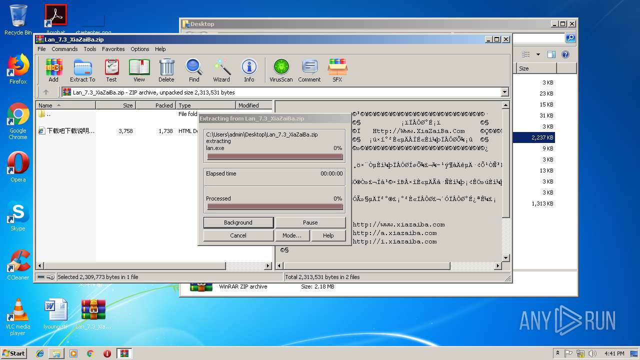
Task: Open the Acrobat Reader desktop shortcut
Action: (x=55, y=19)
